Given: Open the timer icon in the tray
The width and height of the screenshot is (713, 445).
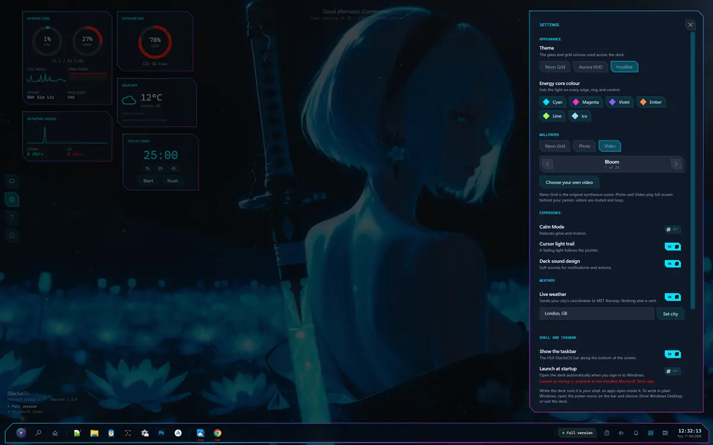Looking at the screenshot, I should [x=607, y=433].
